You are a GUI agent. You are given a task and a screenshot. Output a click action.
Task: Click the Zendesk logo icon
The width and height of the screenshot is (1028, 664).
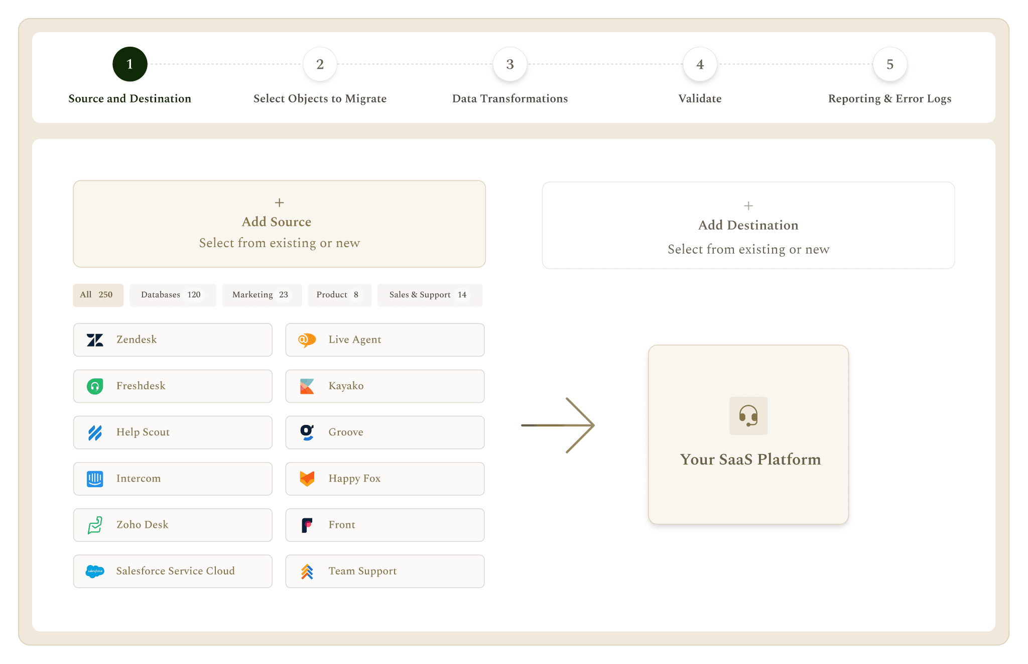[95, 340]
